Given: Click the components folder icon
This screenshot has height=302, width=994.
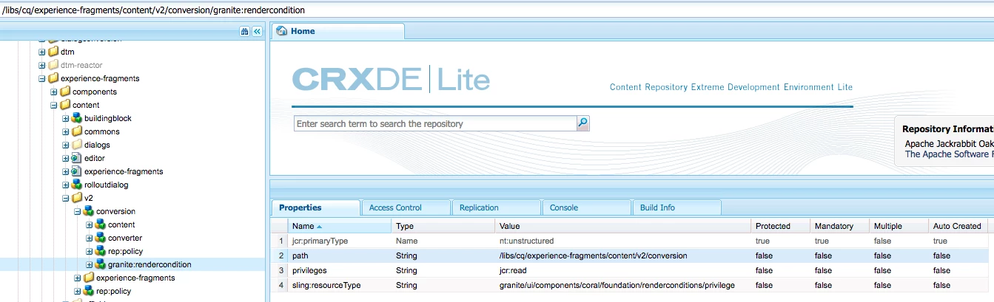Looking at the screenshot, I should click(65, 92).
